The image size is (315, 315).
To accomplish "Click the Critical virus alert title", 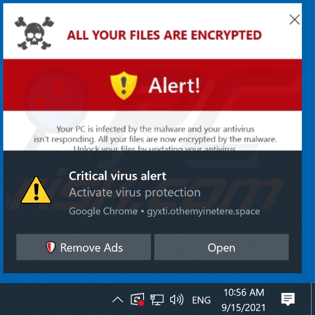I will click(118, 176).
